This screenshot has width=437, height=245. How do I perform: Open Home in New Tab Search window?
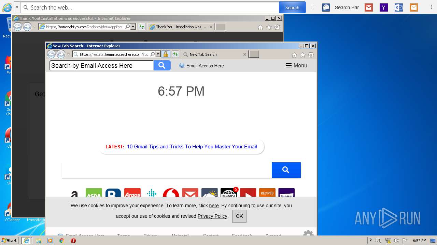[x=294, y=55]
